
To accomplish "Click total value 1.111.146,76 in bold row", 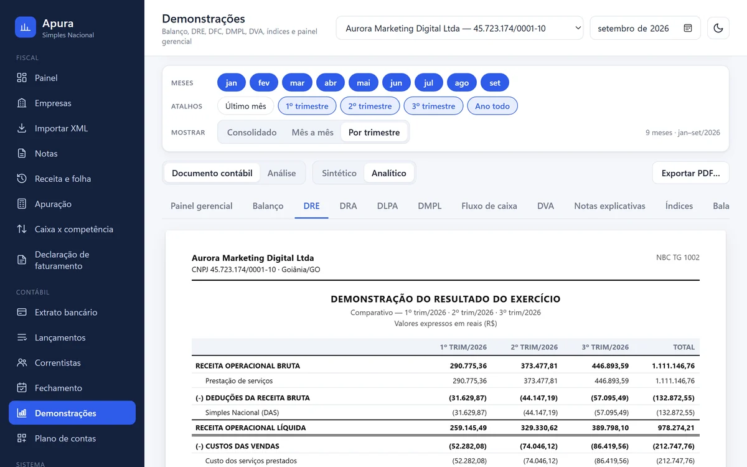I will pyautogui.click(x=674, y=366).
